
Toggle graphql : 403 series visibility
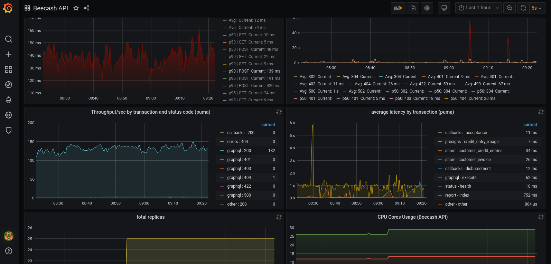(239, 169)
